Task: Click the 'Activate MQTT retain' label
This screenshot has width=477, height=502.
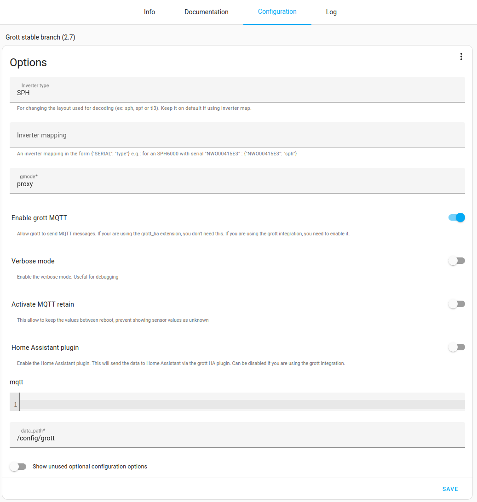Action: tap(43, 304)
